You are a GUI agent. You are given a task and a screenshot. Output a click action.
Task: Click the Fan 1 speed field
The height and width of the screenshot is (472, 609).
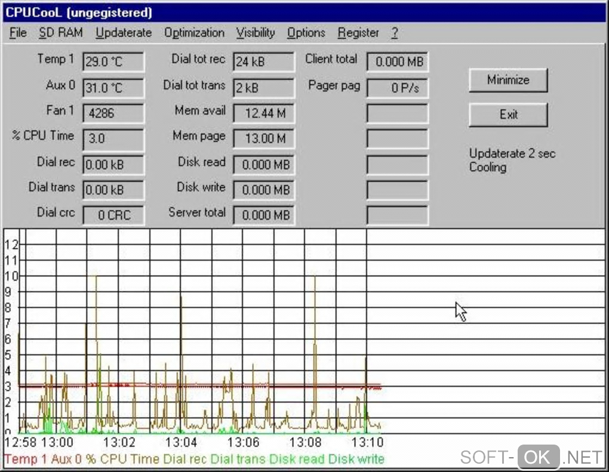click(x=113, y=113)
